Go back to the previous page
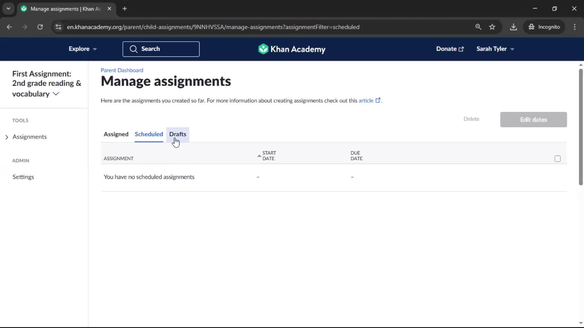 9,27
